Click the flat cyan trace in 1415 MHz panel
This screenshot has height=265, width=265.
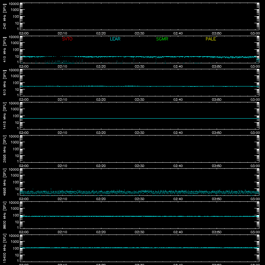pyautogui.click(x=139, y=118)
